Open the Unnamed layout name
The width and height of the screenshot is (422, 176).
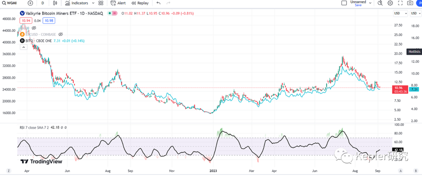[x=358, y=2]
